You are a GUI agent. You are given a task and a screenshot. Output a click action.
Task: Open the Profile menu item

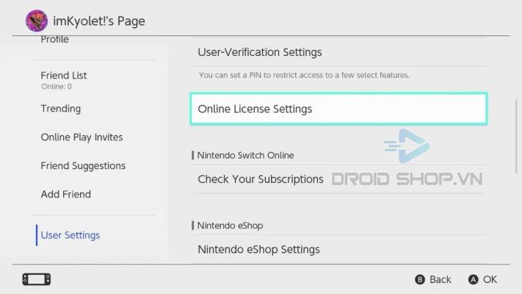click(54, 40)
